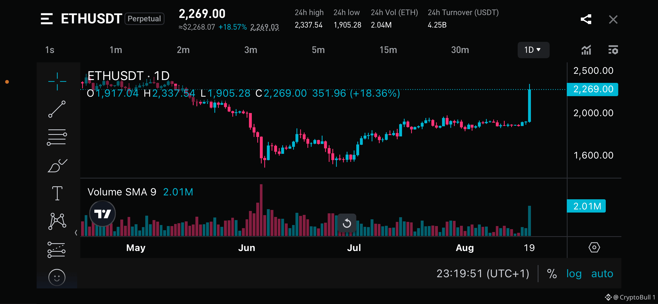Click the ETHUSDT · 1D chart legend title
The height and width of the screenshot is (304, 658).
click(x=129, y=76)
